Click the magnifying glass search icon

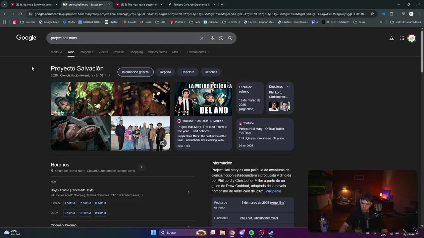click(x=230, y=38)
